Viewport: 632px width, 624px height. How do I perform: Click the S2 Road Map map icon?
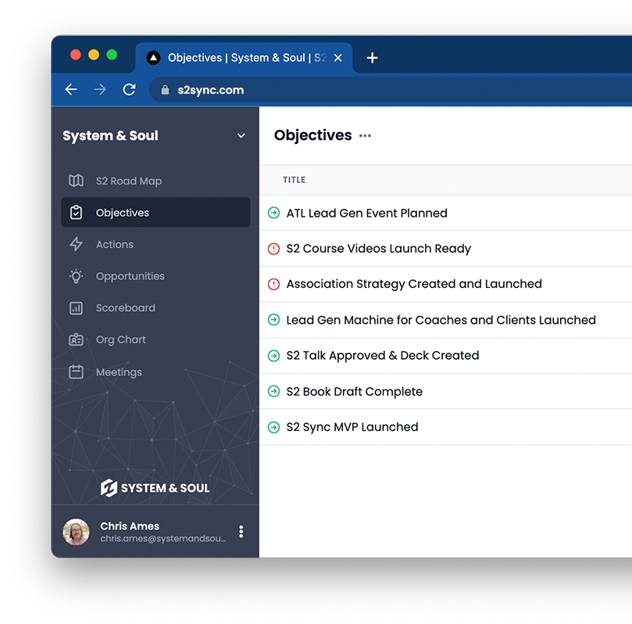(x=76, y=181)
